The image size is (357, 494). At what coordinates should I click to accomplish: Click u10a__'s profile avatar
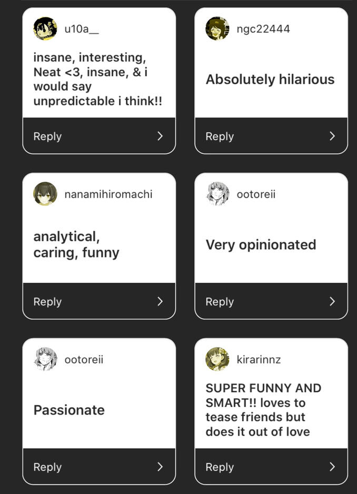[45, 28]
